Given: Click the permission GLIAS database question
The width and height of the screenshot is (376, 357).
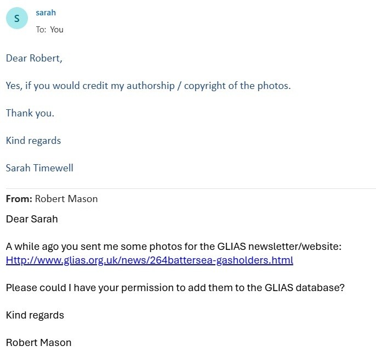Looking at the screenshot, I should click(175, 288).
